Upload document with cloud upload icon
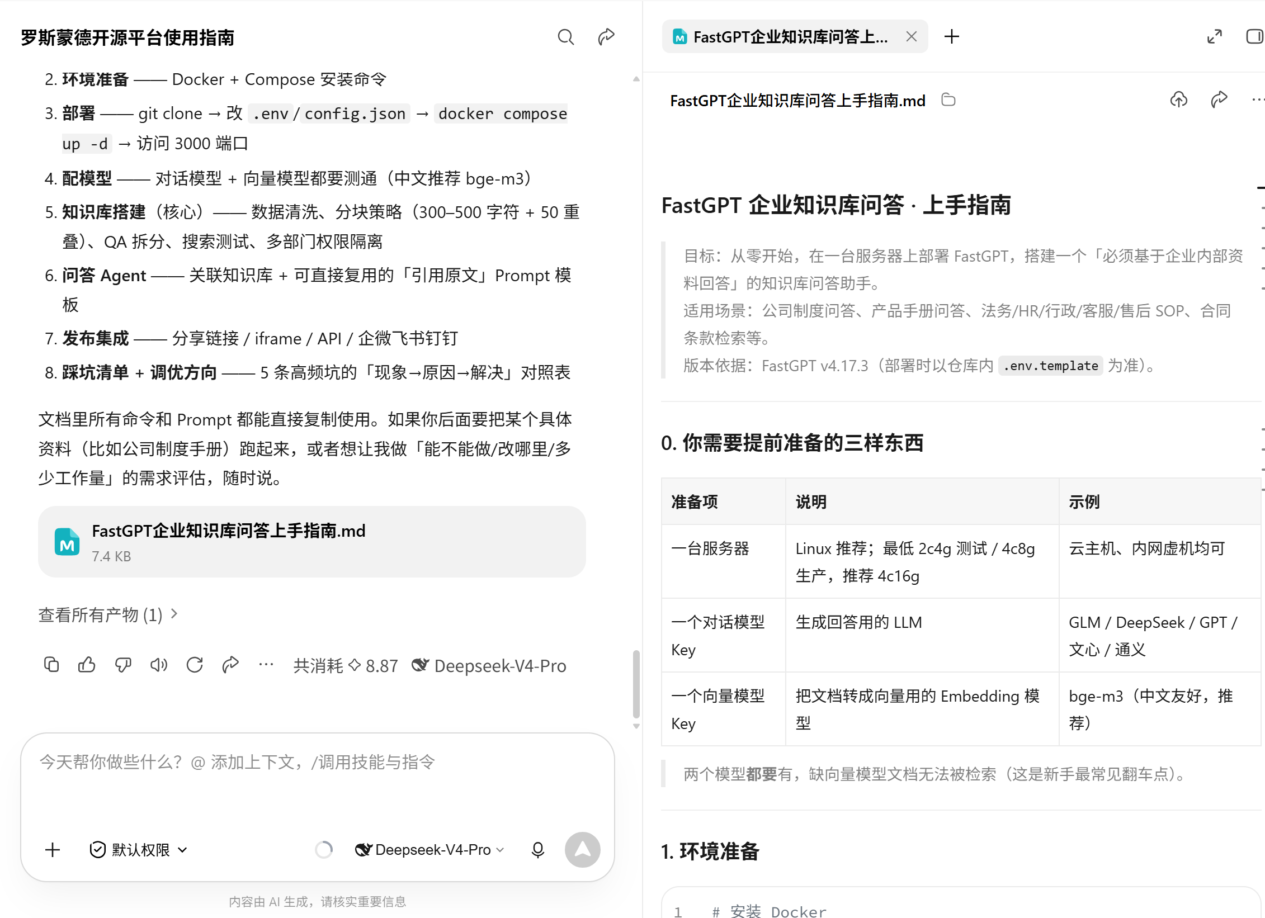1265x918 pixels. coord(1179,100)
